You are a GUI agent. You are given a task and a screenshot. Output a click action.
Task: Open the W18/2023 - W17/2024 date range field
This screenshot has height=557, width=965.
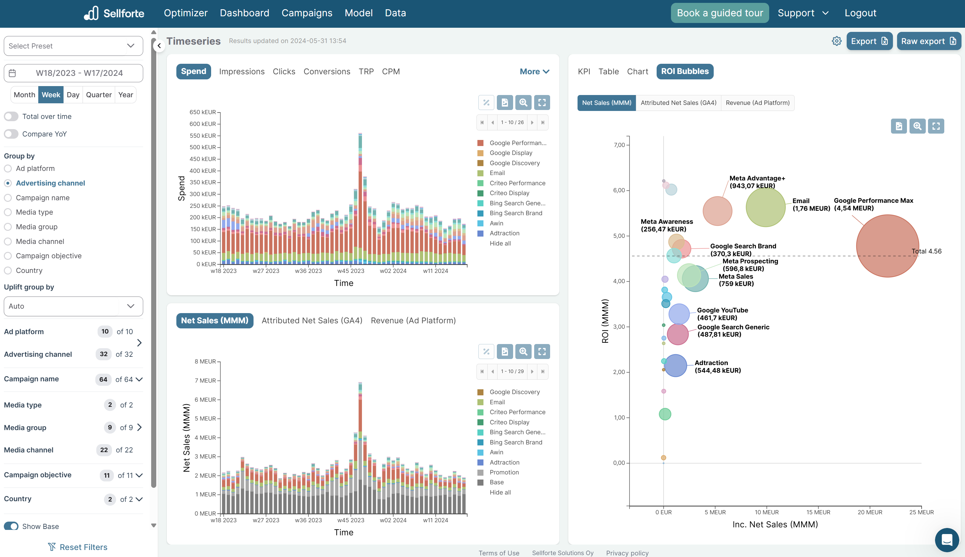click(x=73, y=73)
